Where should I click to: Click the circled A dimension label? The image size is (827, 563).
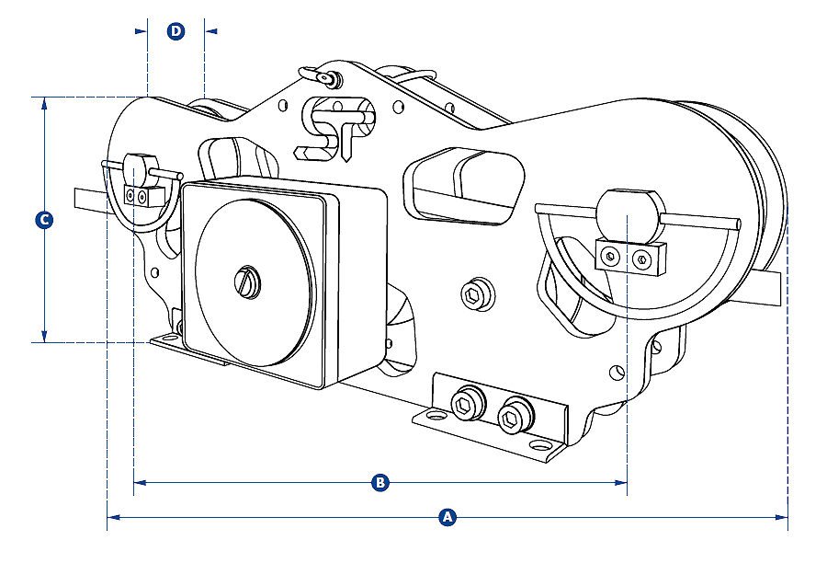(447, 517)
